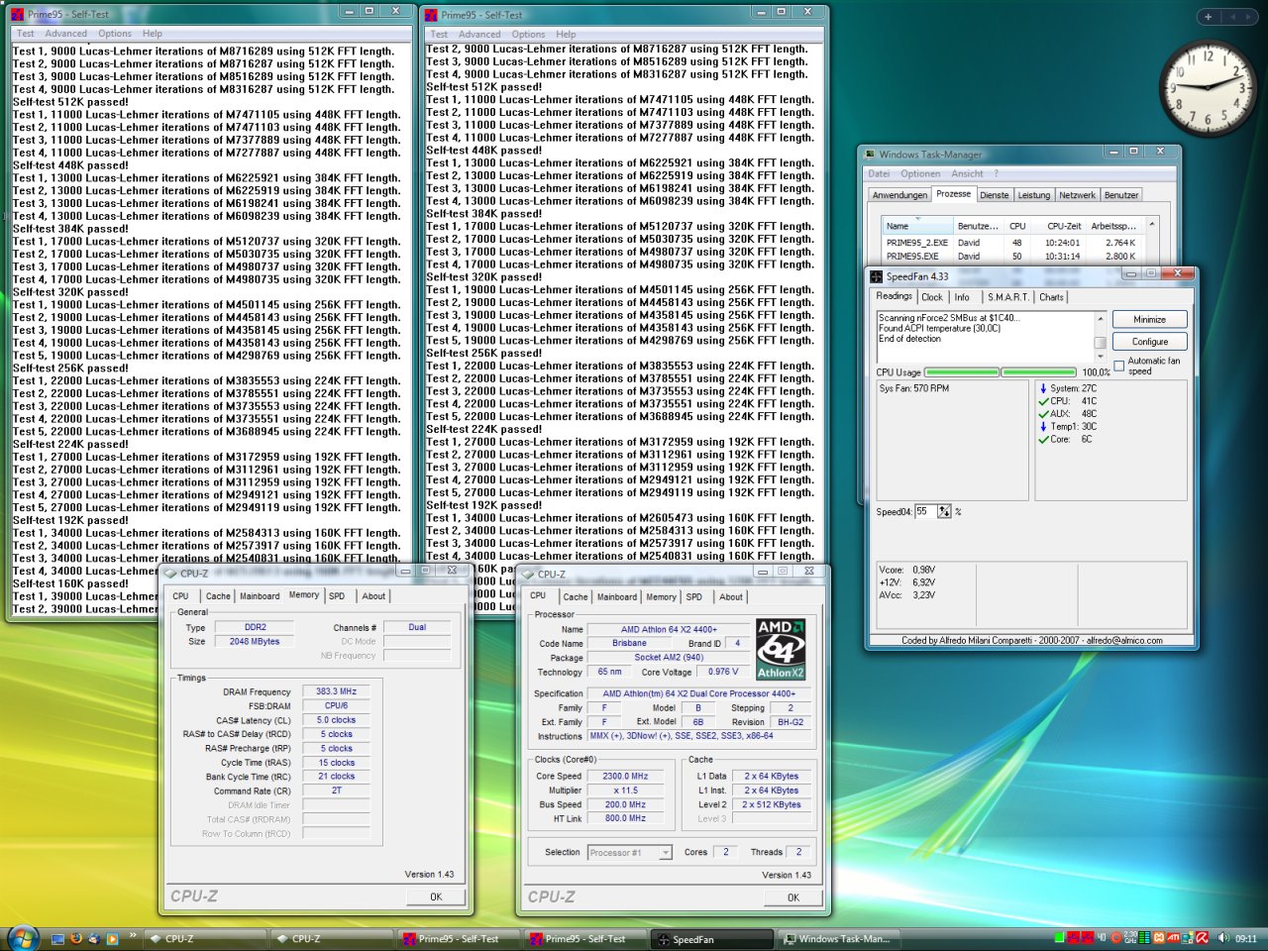Viewport: 1268px width, 951px height.
Task: Click green checkmark beside AUX 48C
Action: click(x=1043, y=414)
